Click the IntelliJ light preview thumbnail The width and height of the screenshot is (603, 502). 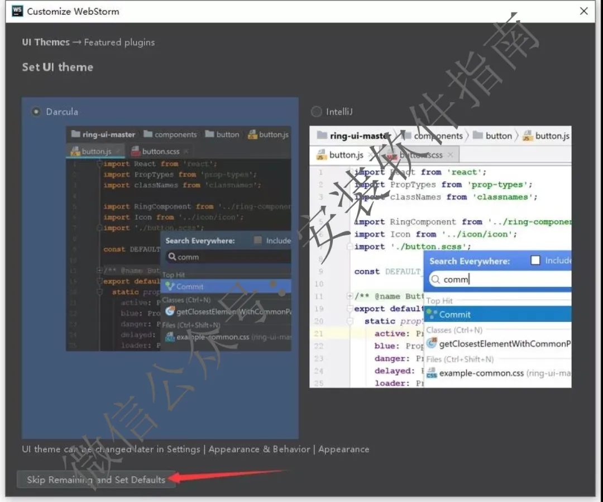[x=441, y=257]
